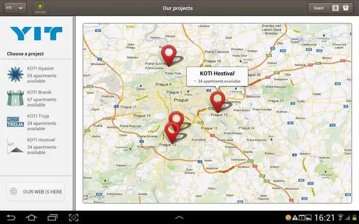
Task: Select the KOTI Branik castle icon
Action: [x=15, y=99]
